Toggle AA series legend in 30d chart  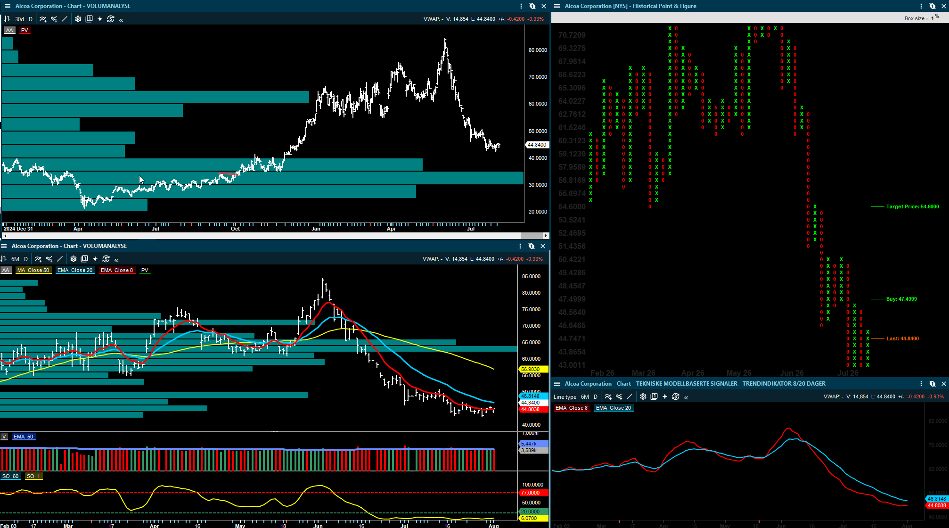pyautogui.click(x=9, y=30)
